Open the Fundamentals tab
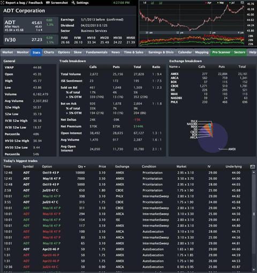257x273 pixels. [x=96, y=52]
